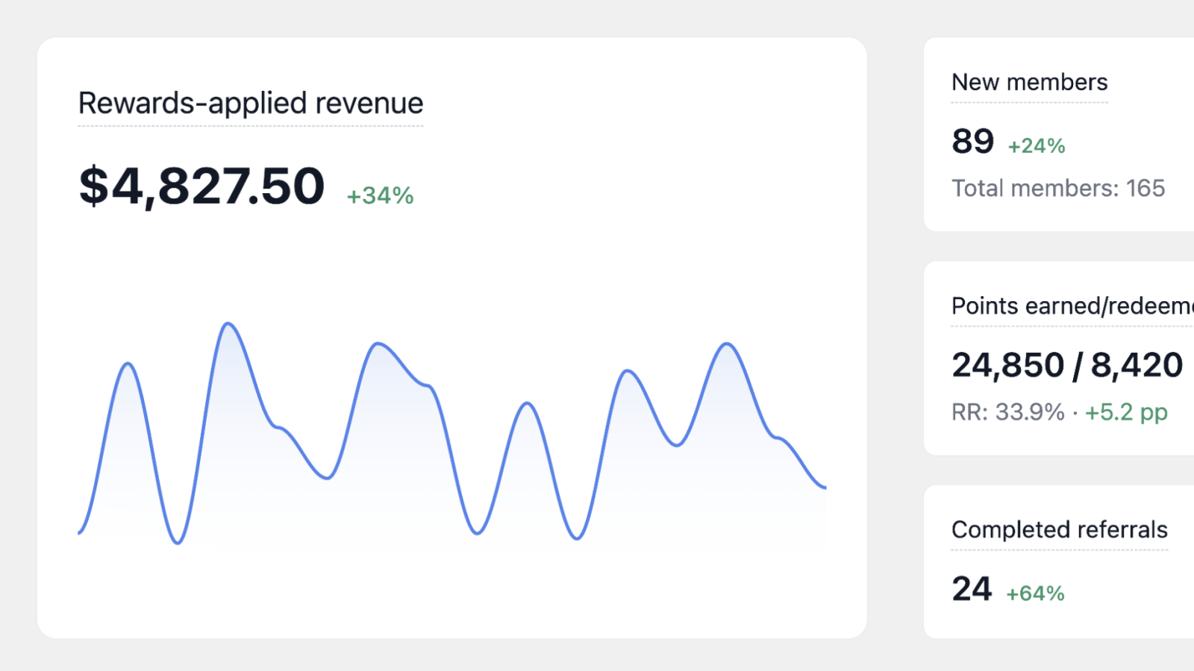Click the left start of the revenue line
1194x671 pixels.
tap(80, 532)
